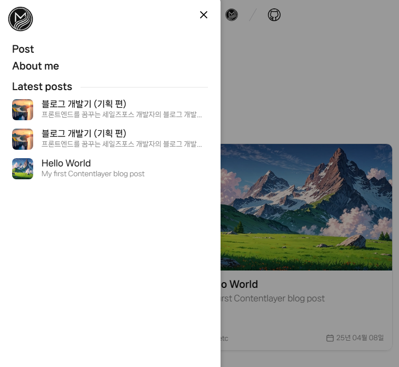The height and width of the screenshot is (367, 399).
Task: Click the round M logo in the side drawer
Action: click(x=21, y=19)
